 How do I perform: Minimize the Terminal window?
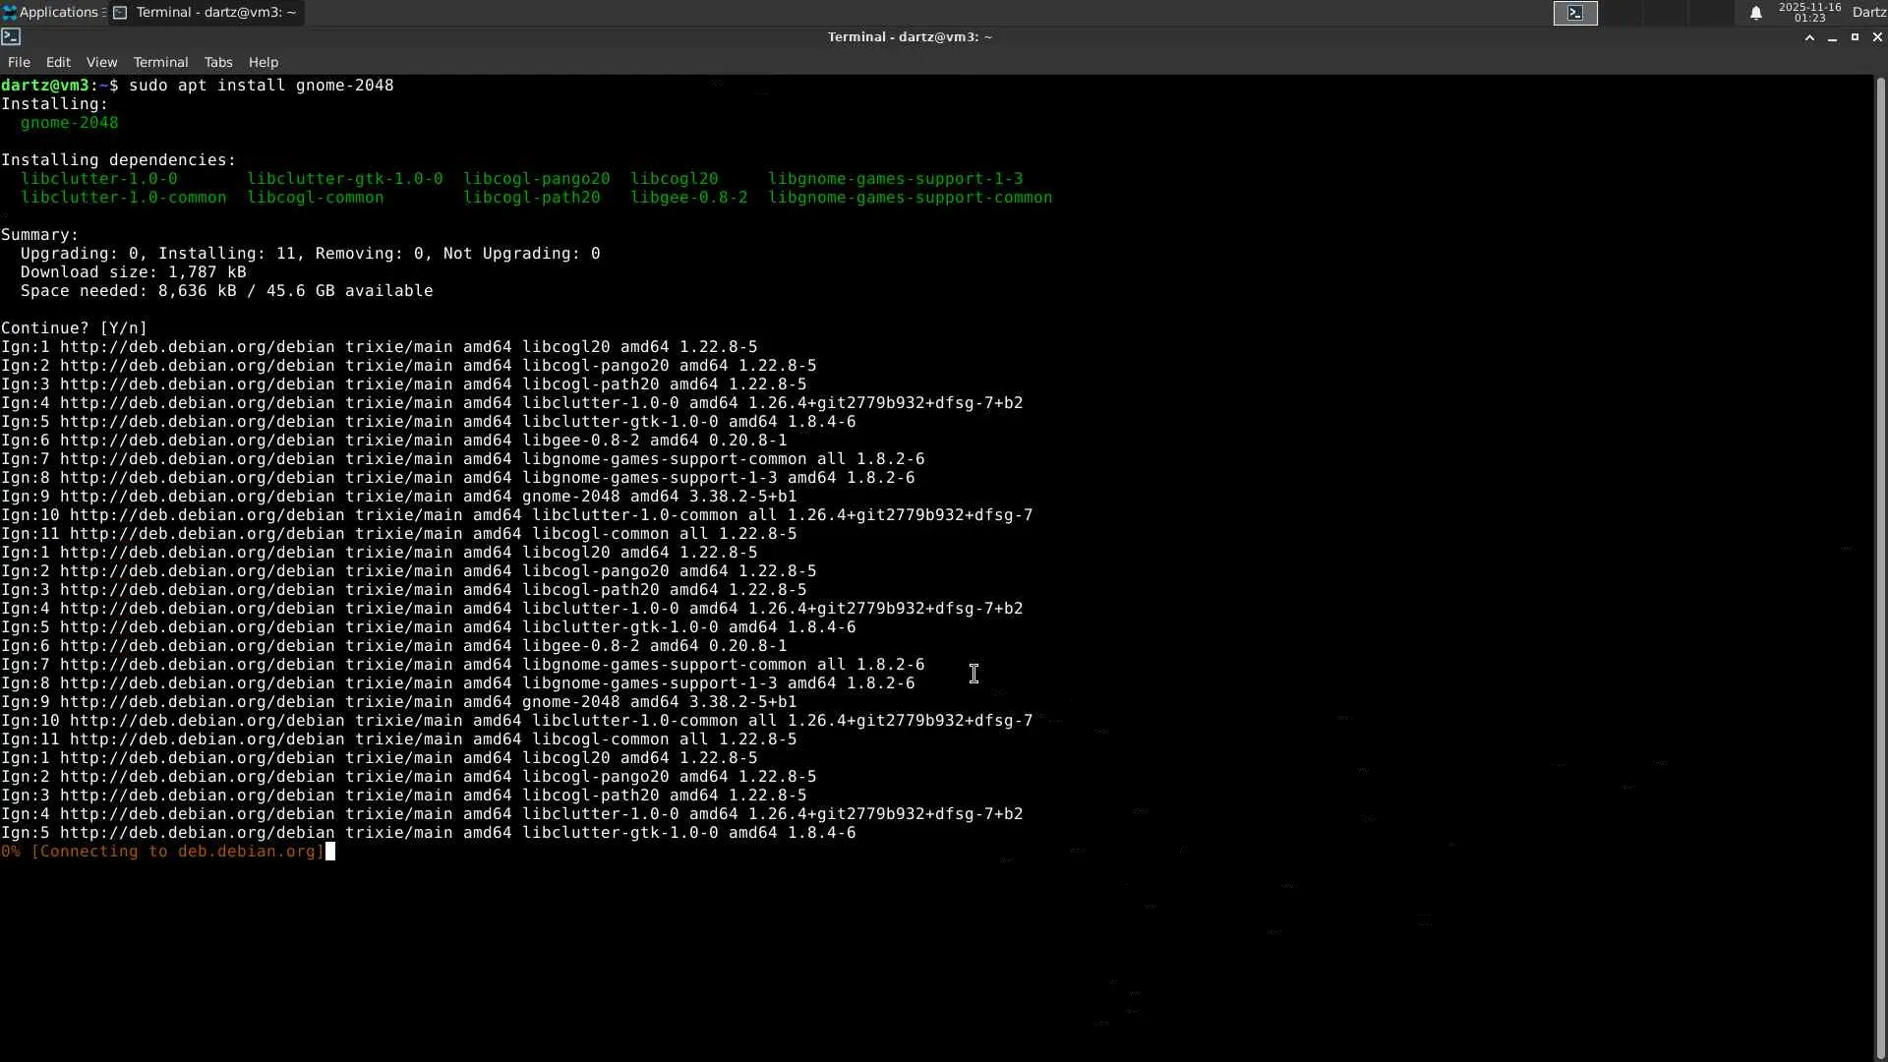pyautogui.click(x=1832, y=36)
